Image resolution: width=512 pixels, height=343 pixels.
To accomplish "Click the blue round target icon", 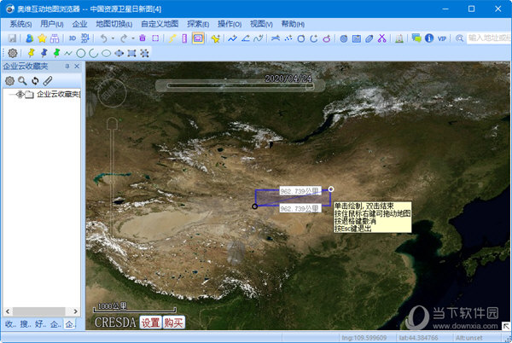I will [x=344, y=38].
